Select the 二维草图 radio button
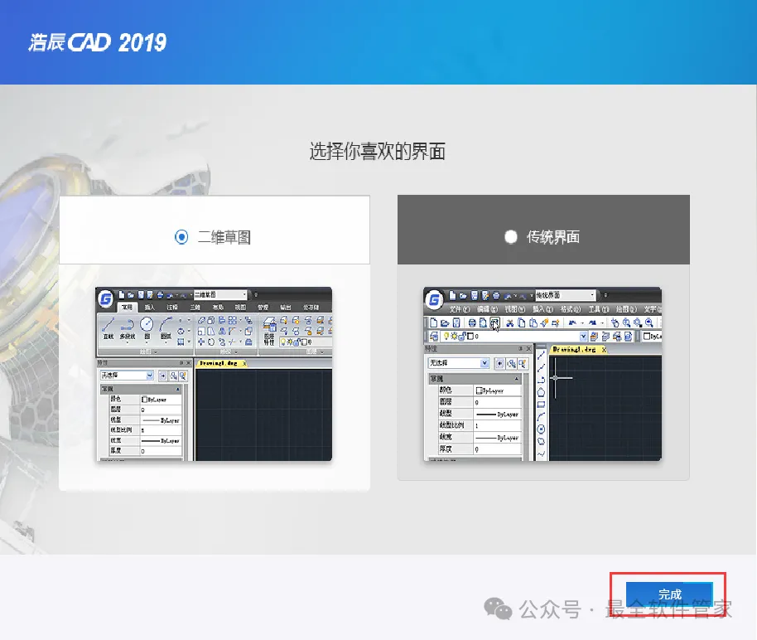This screenshot has width=757, height=640. pyautogui.click(x=181, y=237)
